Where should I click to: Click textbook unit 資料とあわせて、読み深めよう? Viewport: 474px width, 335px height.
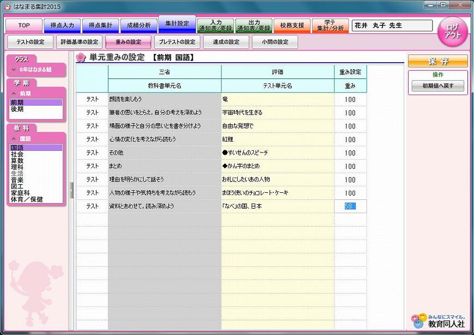[142, 206]
